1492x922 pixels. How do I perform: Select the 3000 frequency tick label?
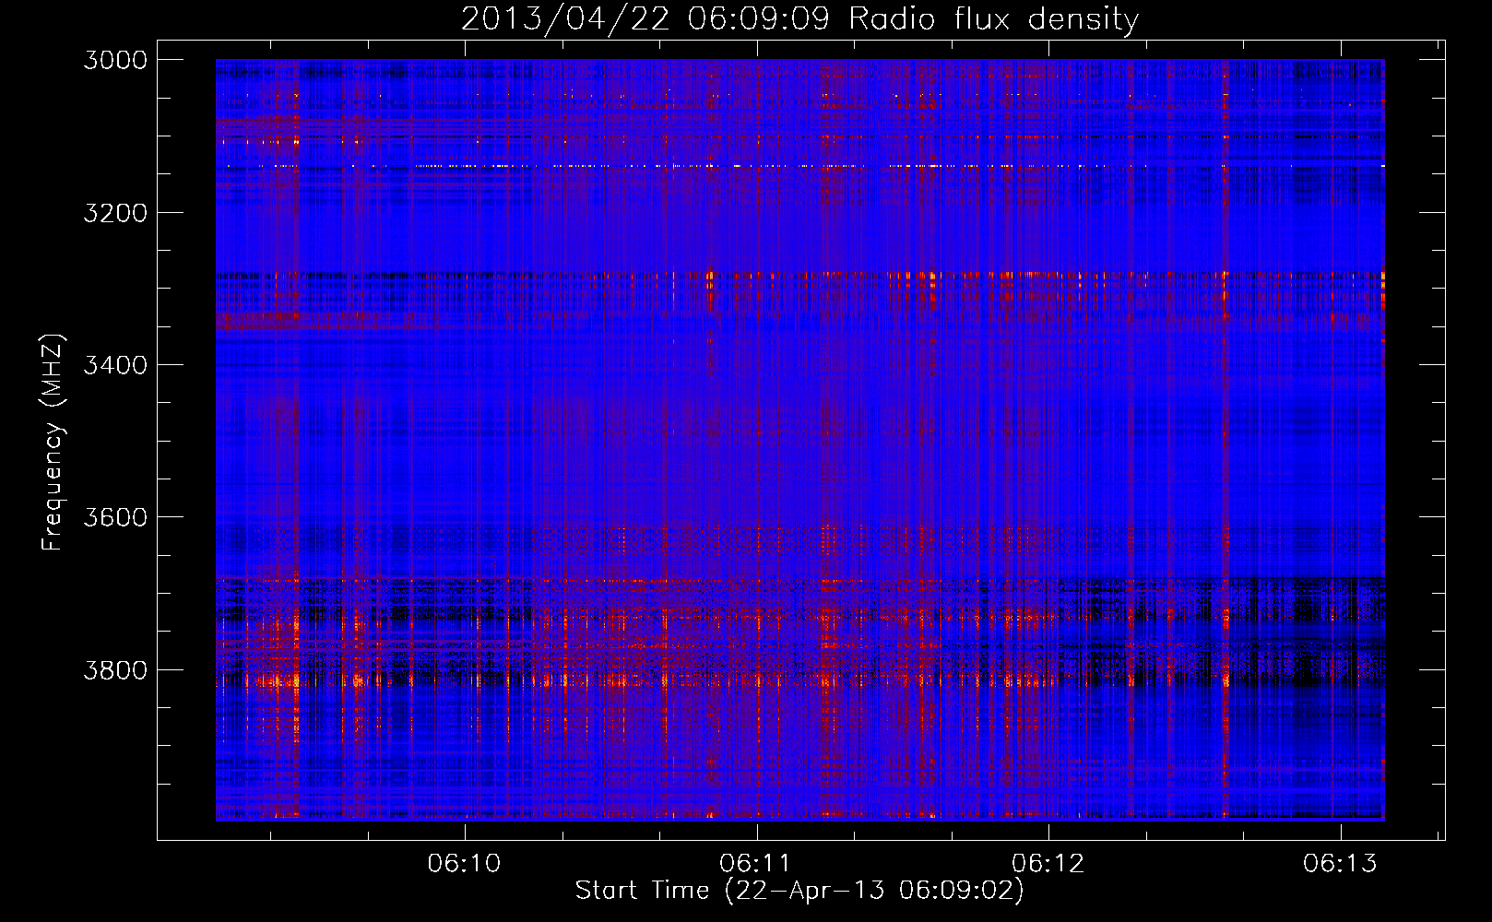click(114, 60)
